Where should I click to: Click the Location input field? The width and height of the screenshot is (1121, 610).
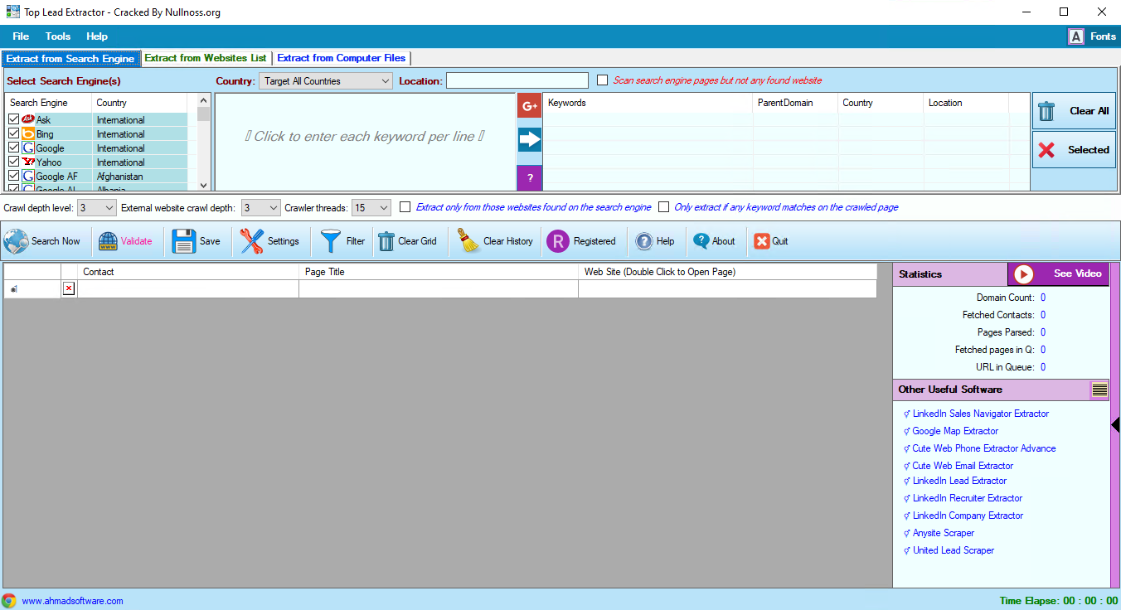click(x=517, y=80)
